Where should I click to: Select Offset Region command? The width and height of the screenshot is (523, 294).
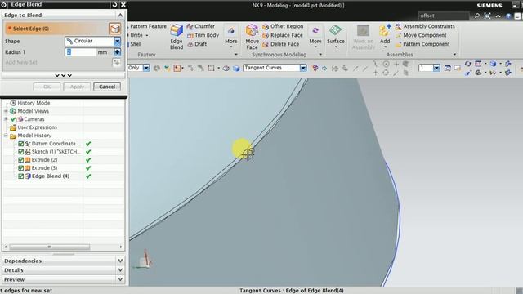tap(283, 26)
